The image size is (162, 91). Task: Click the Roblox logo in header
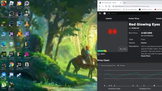tap(105, 13)
